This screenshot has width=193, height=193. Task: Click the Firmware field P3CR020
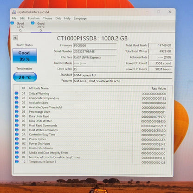point(95,45)
